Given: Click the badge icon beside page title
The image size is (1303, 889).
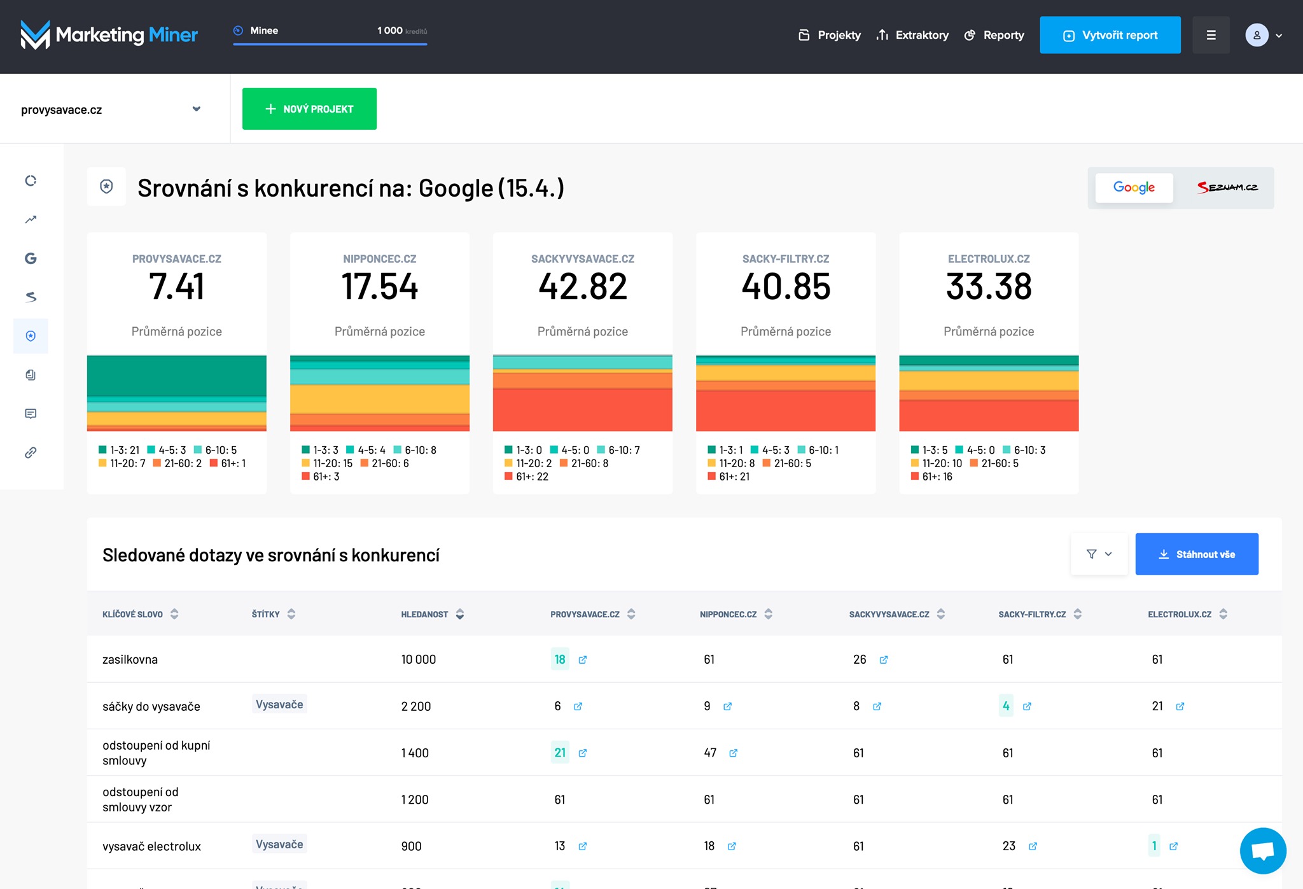Looking at the screenshot, I should (106, 186).
